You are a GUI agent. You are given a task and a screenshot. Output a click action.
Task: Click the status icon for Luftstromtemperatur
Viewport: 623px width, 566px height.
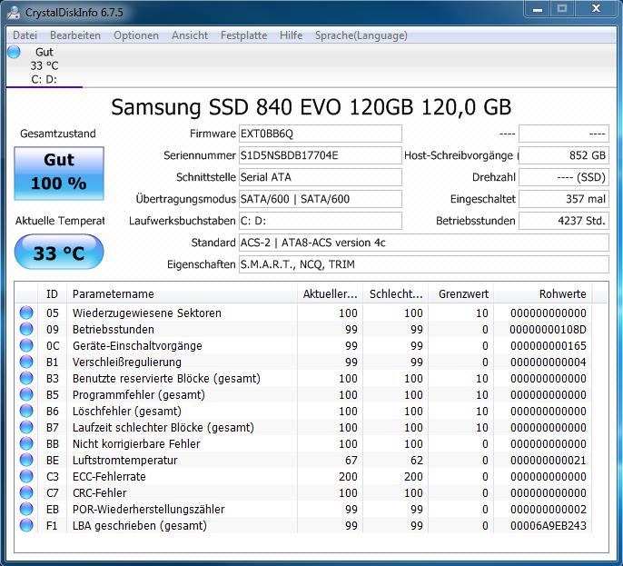click(x=26, y=460)
